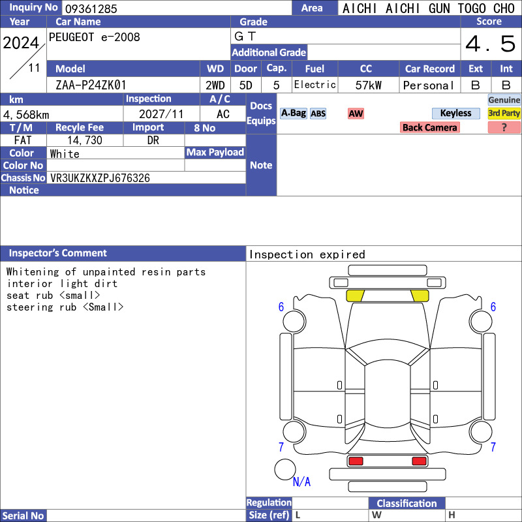Click the Score value 4.5
Viewport: 522px width, 522px height.
(x=491, y=44)
